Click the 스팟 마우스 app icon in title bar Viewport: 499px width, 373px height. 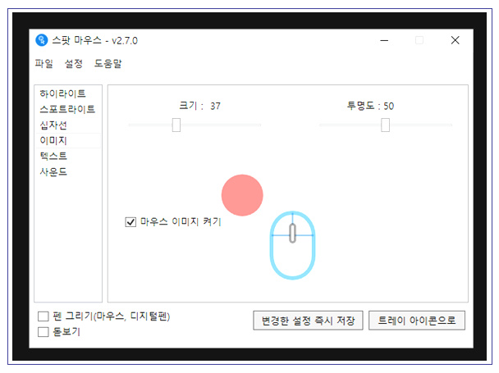41,40
